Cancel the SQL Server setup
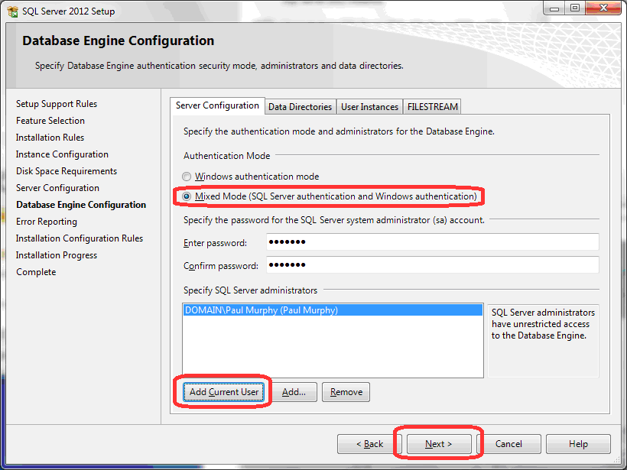This screenshot has height=470, width=627. point(508,444)
